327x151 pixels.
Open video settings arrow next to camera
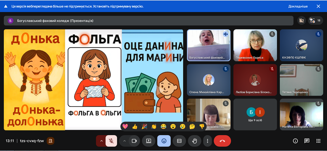point(125,141)
